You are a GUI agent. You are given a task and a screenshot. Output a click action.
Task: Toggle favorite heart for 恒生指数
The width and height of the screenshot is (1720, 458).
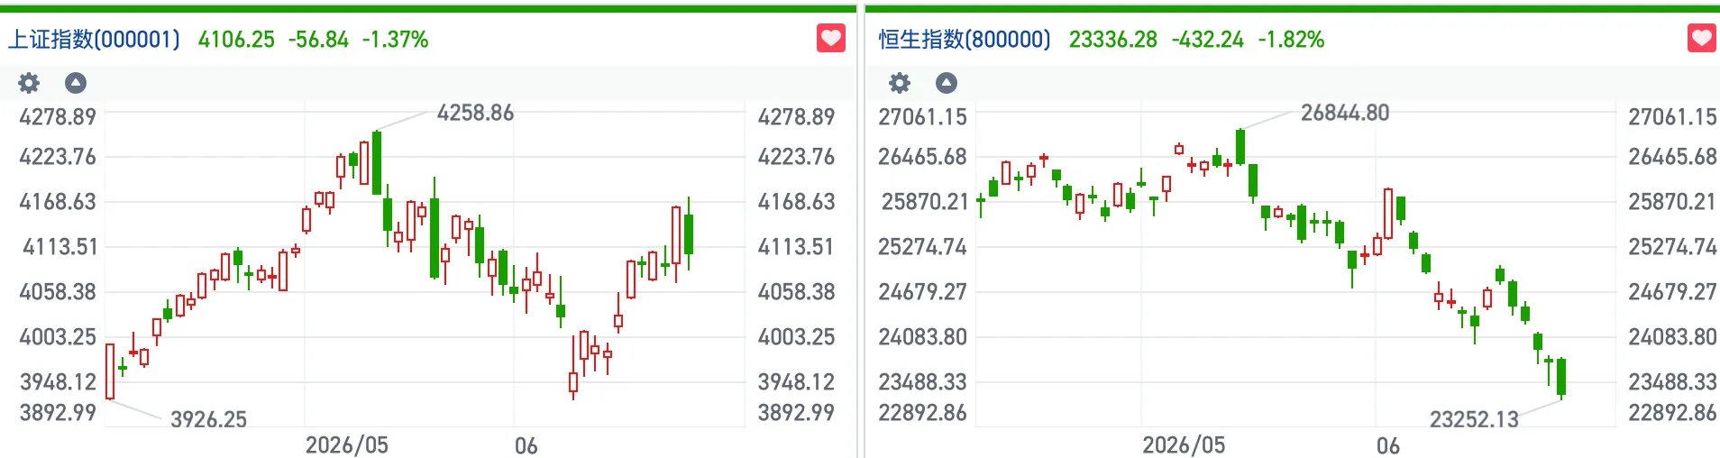1701,39
